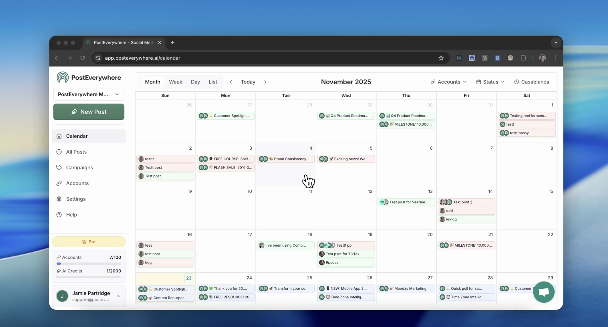The image size is (608, 327).
Task: Click the bookmark star icon in address bar
Action: pyautogui.click(x=441, y=58)
